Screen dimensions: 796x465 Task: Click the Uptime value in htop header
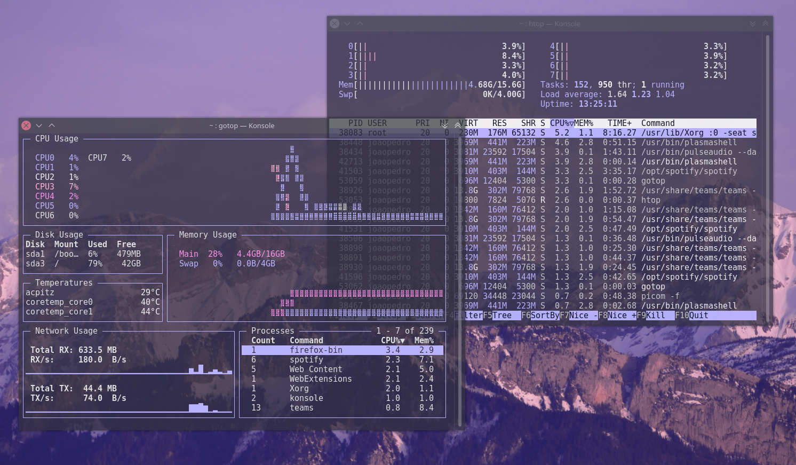point(598,104)
